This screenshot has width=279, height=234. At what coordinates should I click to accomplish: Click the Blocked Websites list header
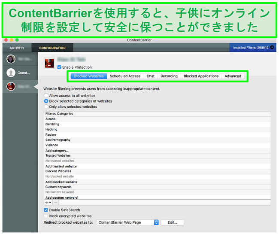click(157, 171)
